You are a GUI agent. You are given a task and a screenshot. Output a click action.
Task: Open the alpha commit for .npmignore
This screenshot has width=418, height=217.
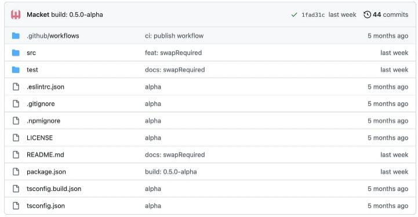(x=153, y=121)
